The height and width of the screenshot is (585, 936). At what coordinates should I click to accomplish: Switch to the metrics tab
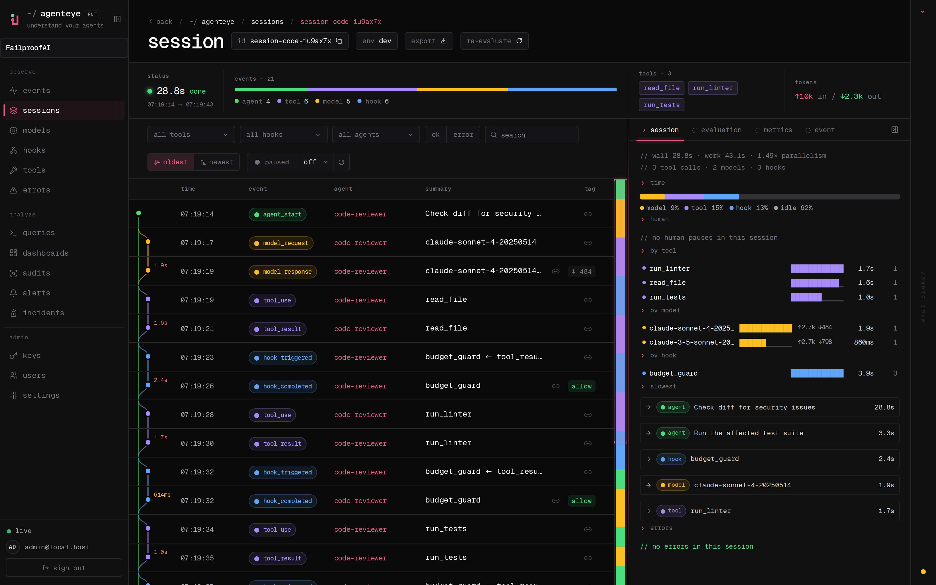[x=773, y=130]
